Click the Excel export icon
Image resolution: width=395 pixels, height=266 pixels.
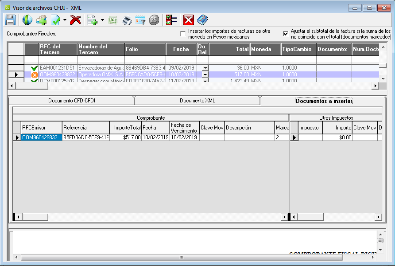click(x=113, y=20)
